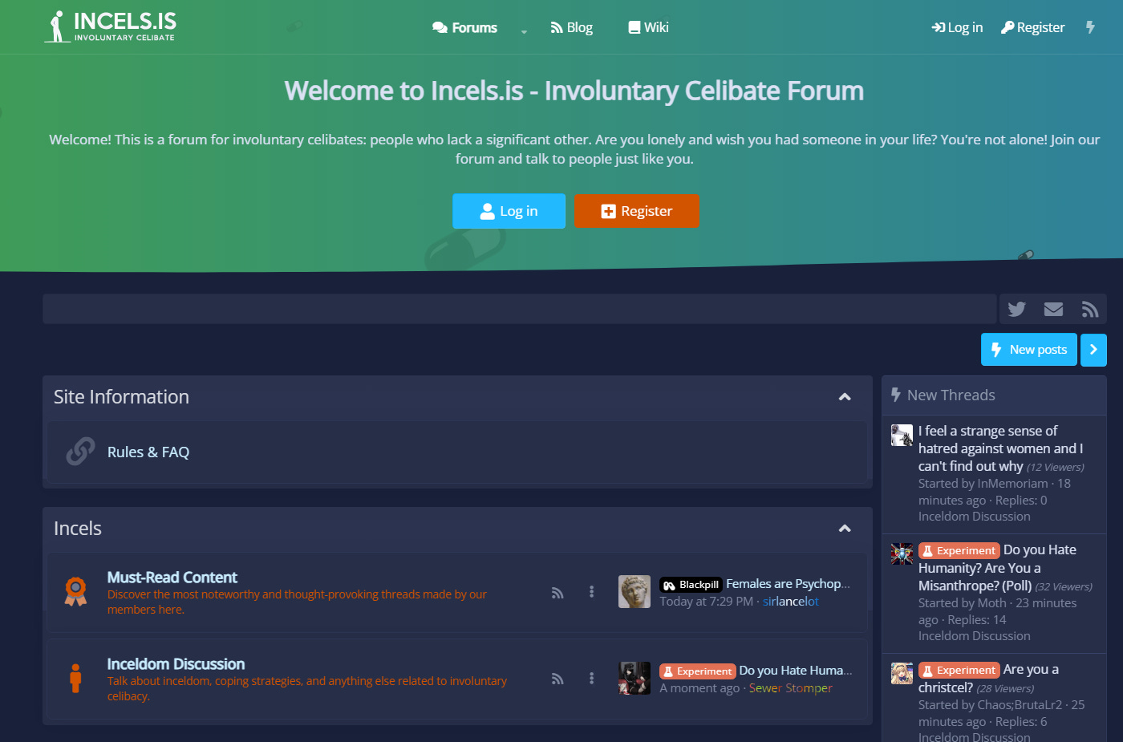Image resolution: width=1123 pixels, height=742 pixels.
Task: Click statue avatar in Must-Read Content row
Action: (634, 592)
